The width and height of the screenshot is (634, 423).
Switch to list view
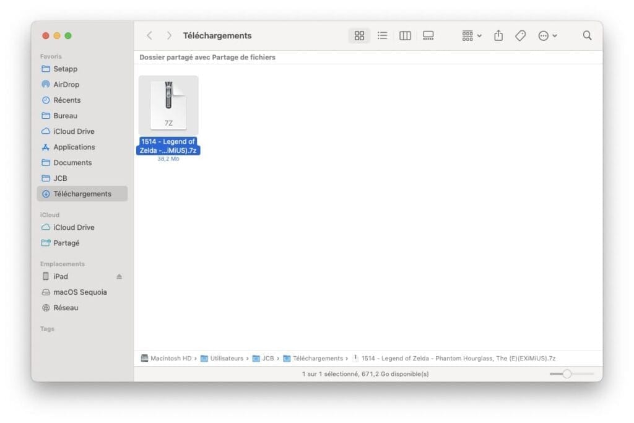click(383, 36)
